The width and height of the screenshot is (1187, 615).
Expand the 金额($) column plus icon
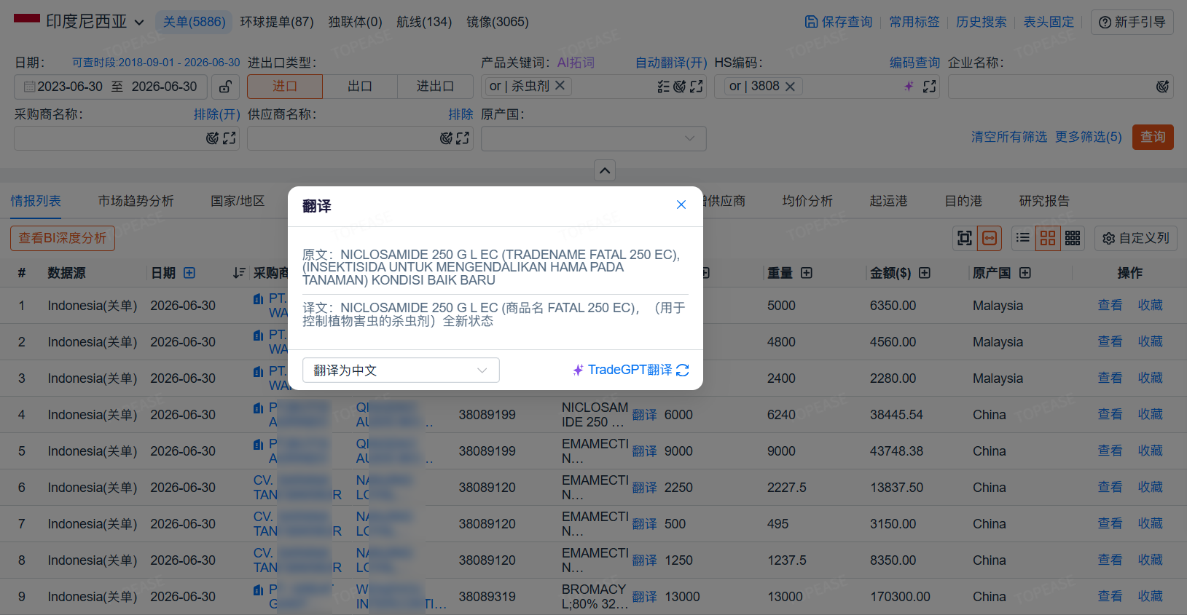925,273
